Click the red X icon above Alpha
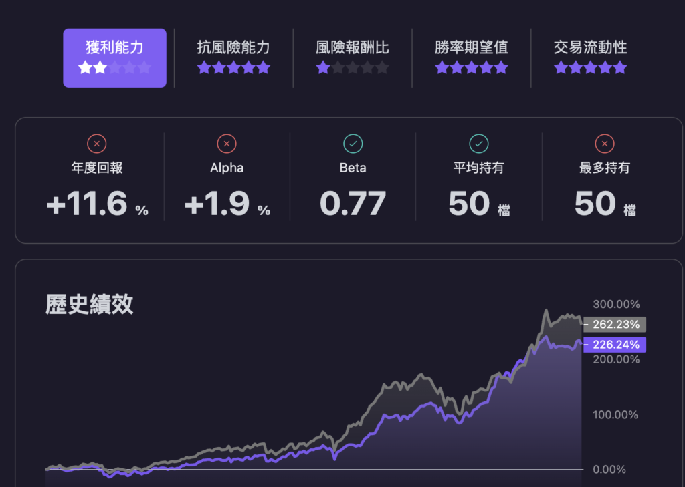 pos(227,143)
